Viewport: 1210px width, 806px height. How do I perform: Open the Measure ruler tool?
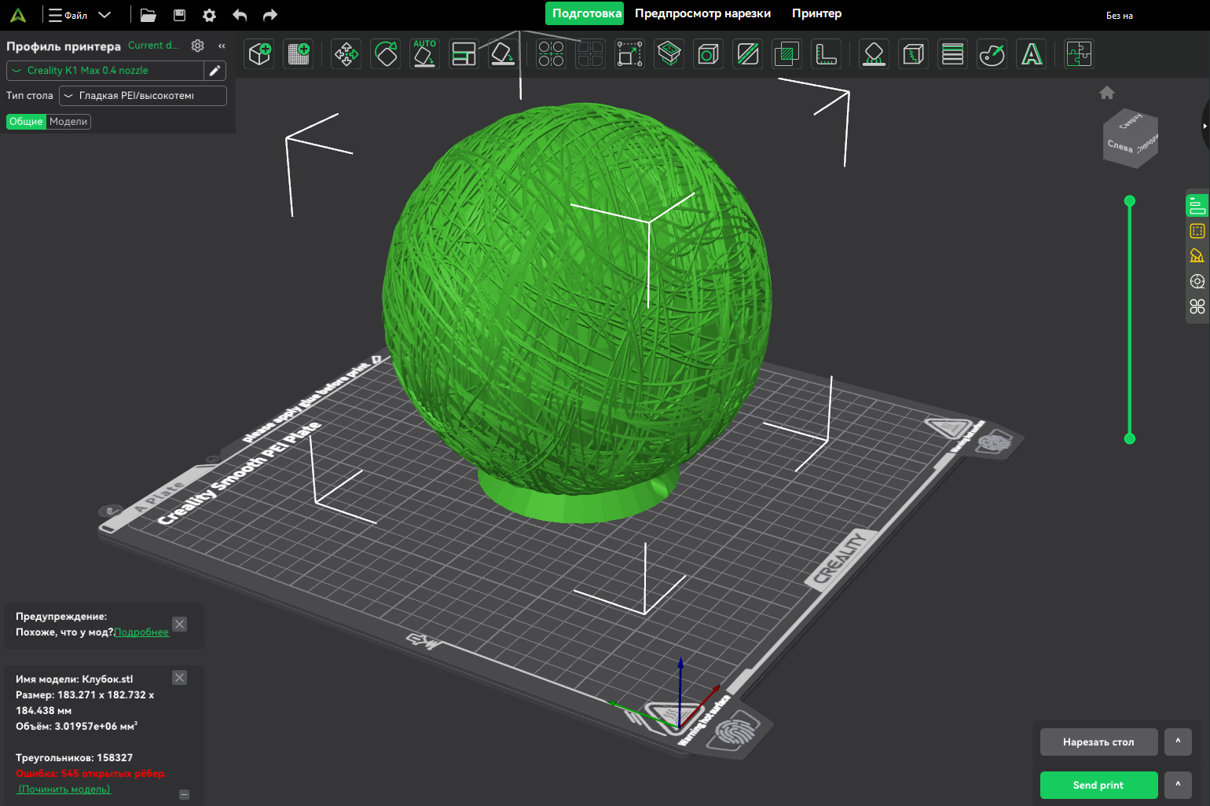[x=826, y=54]
